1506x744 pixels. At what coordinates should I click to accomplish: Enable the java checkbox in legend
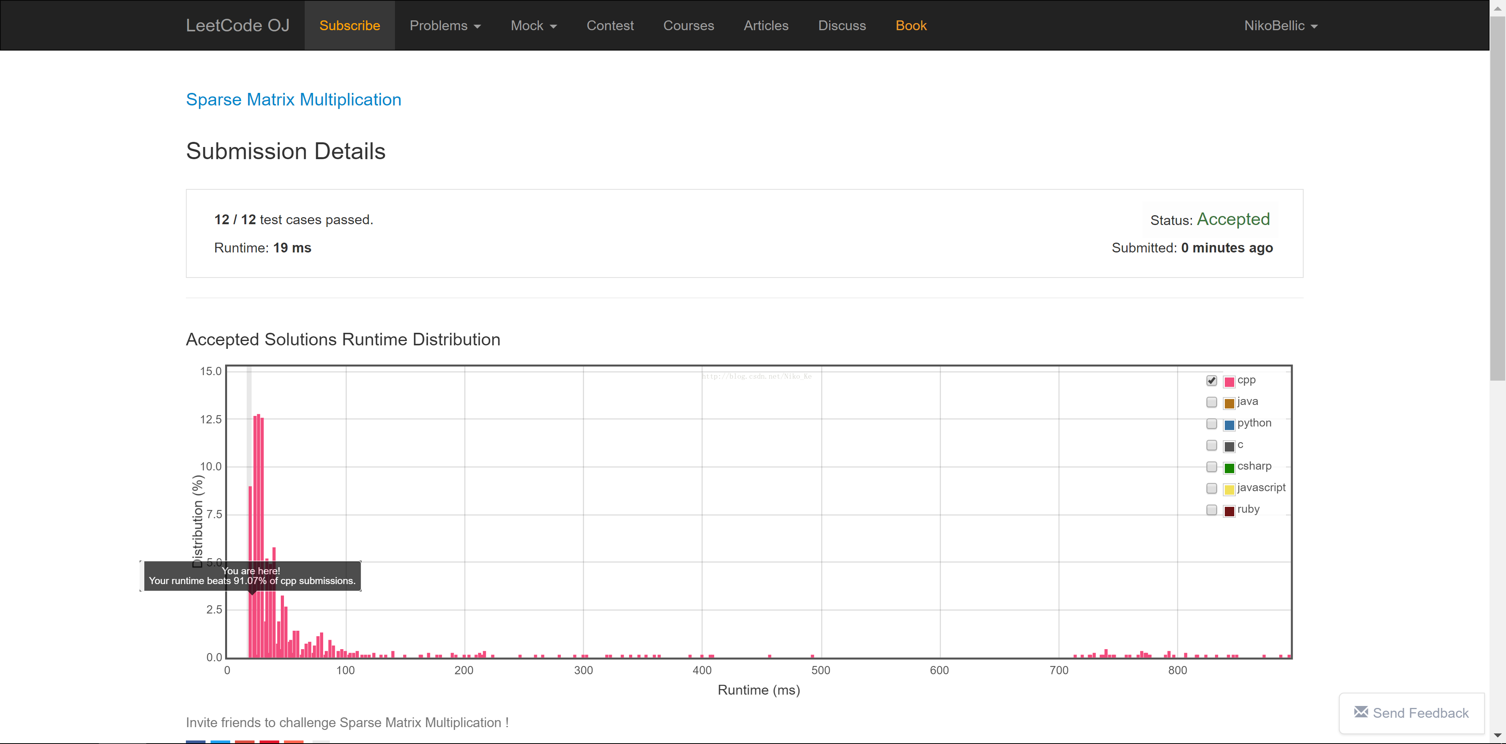1211,402
